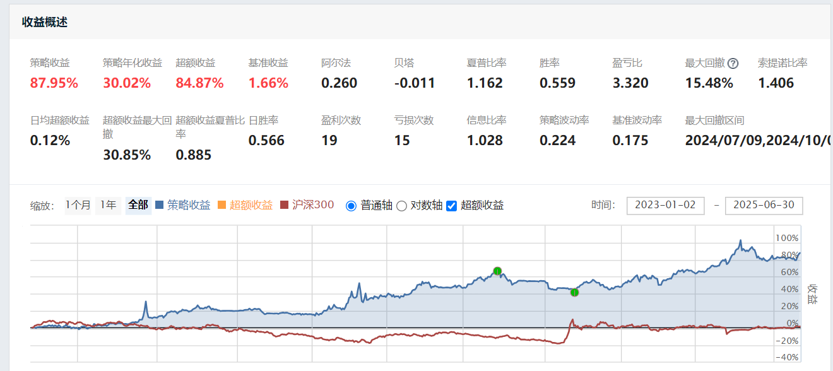
Task: Choose the 全部 zoom option
Action: pyautogui.click(x=138, y=205)
